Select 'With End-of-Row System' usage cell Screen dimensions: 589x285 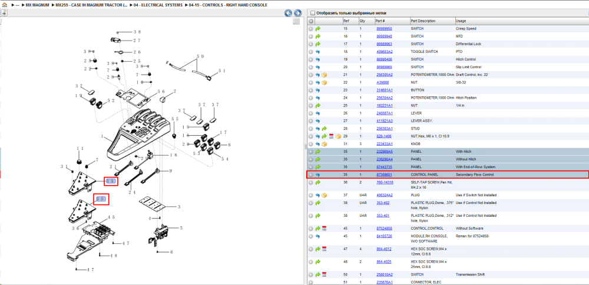[475, 167]
